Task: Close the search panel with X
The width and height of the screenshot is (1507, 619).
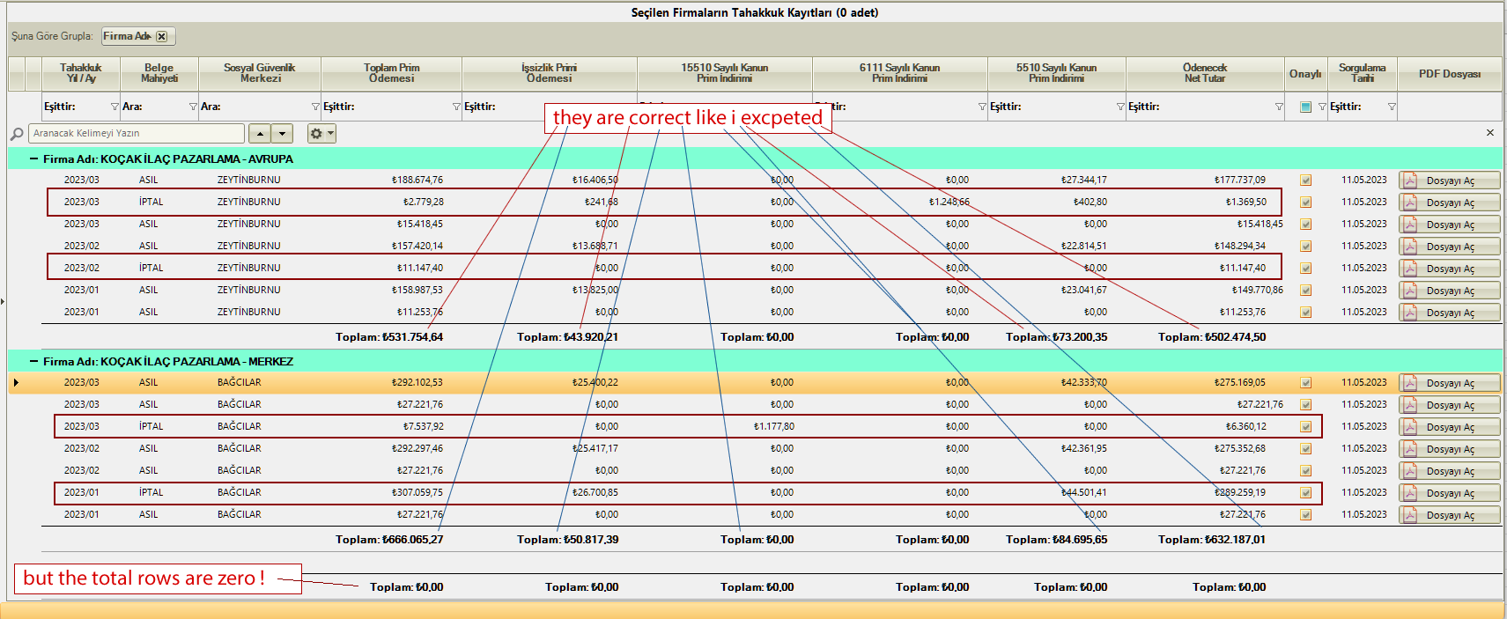Action: [1490, 133]
